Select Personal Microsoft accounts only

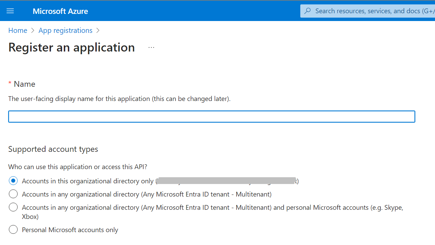[13, 230]
